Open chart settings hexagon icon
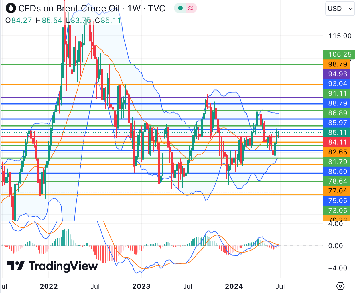 click(340, 286)
